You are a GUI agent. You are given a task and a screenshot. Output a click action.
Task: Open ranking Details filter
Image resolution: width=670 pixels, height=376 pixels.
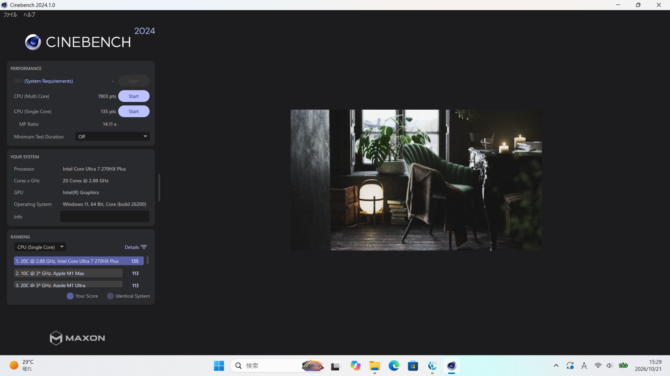pyautogui.click(x=136, y=247)
